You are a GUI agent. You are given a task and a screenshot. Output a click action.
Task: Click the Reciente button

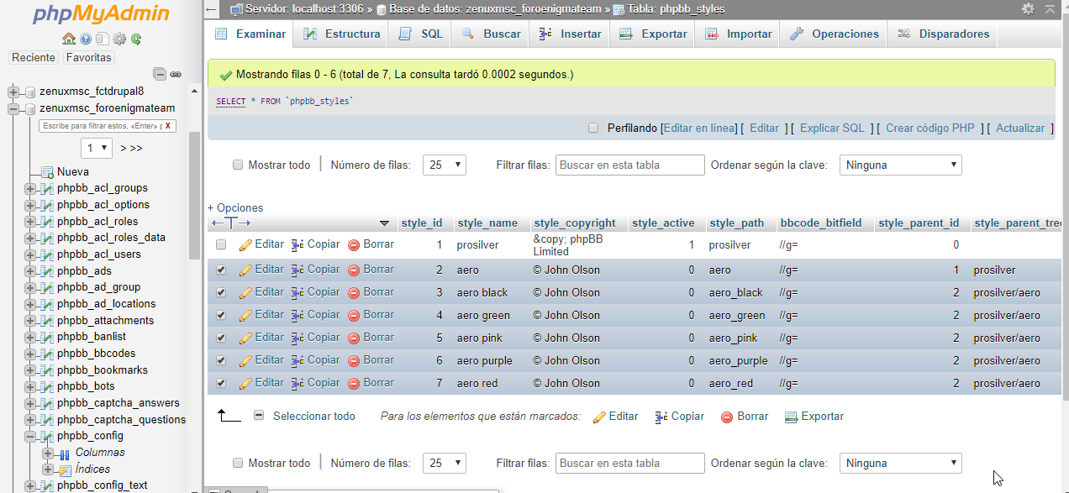pos(34,58)
